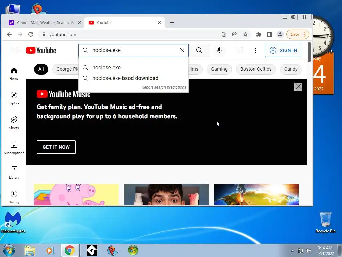
Task: Open the YouTube apps grid icon
Action: [239, 50]
